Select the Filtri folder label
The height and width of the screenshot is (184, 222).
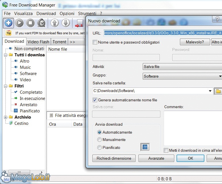(x=19, y=86)
